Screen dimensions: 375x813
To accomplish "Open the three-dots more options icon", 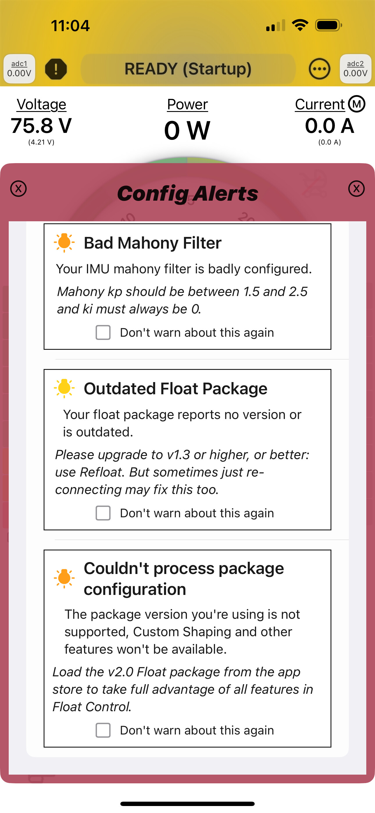I will coord(319,69).
